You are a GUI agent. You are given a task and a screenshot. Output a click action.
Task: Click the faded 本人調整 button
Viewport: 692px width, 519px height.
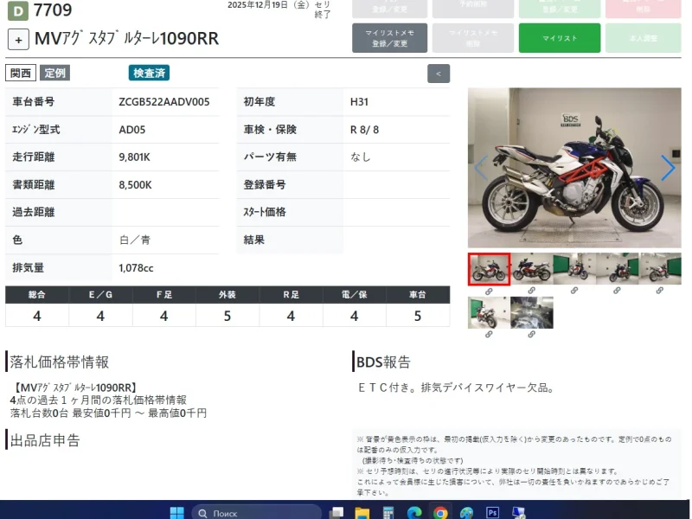(644, 38)
